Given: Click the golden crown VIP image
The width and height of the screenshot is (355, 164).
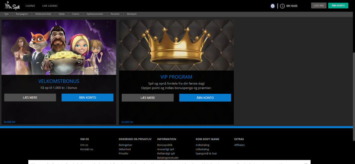Looking at the screenshot, I should [176, 45].
